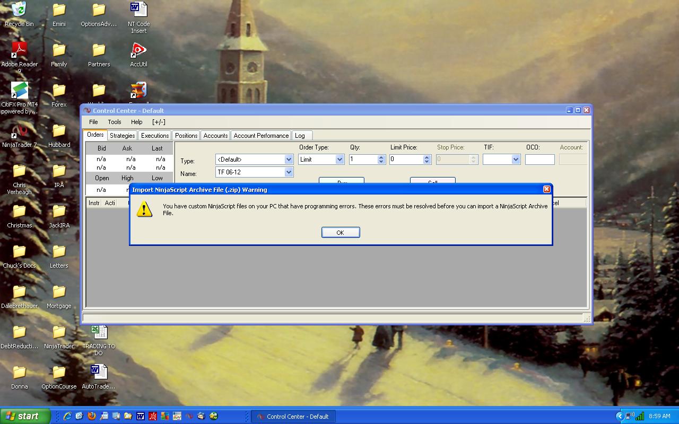Open the Christmas folder icon
Viewport: 679px width, 424px height.
pos(19,216)
